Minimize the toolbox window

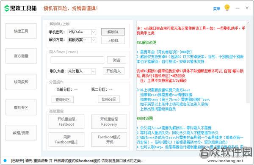[x=237, y=8]
